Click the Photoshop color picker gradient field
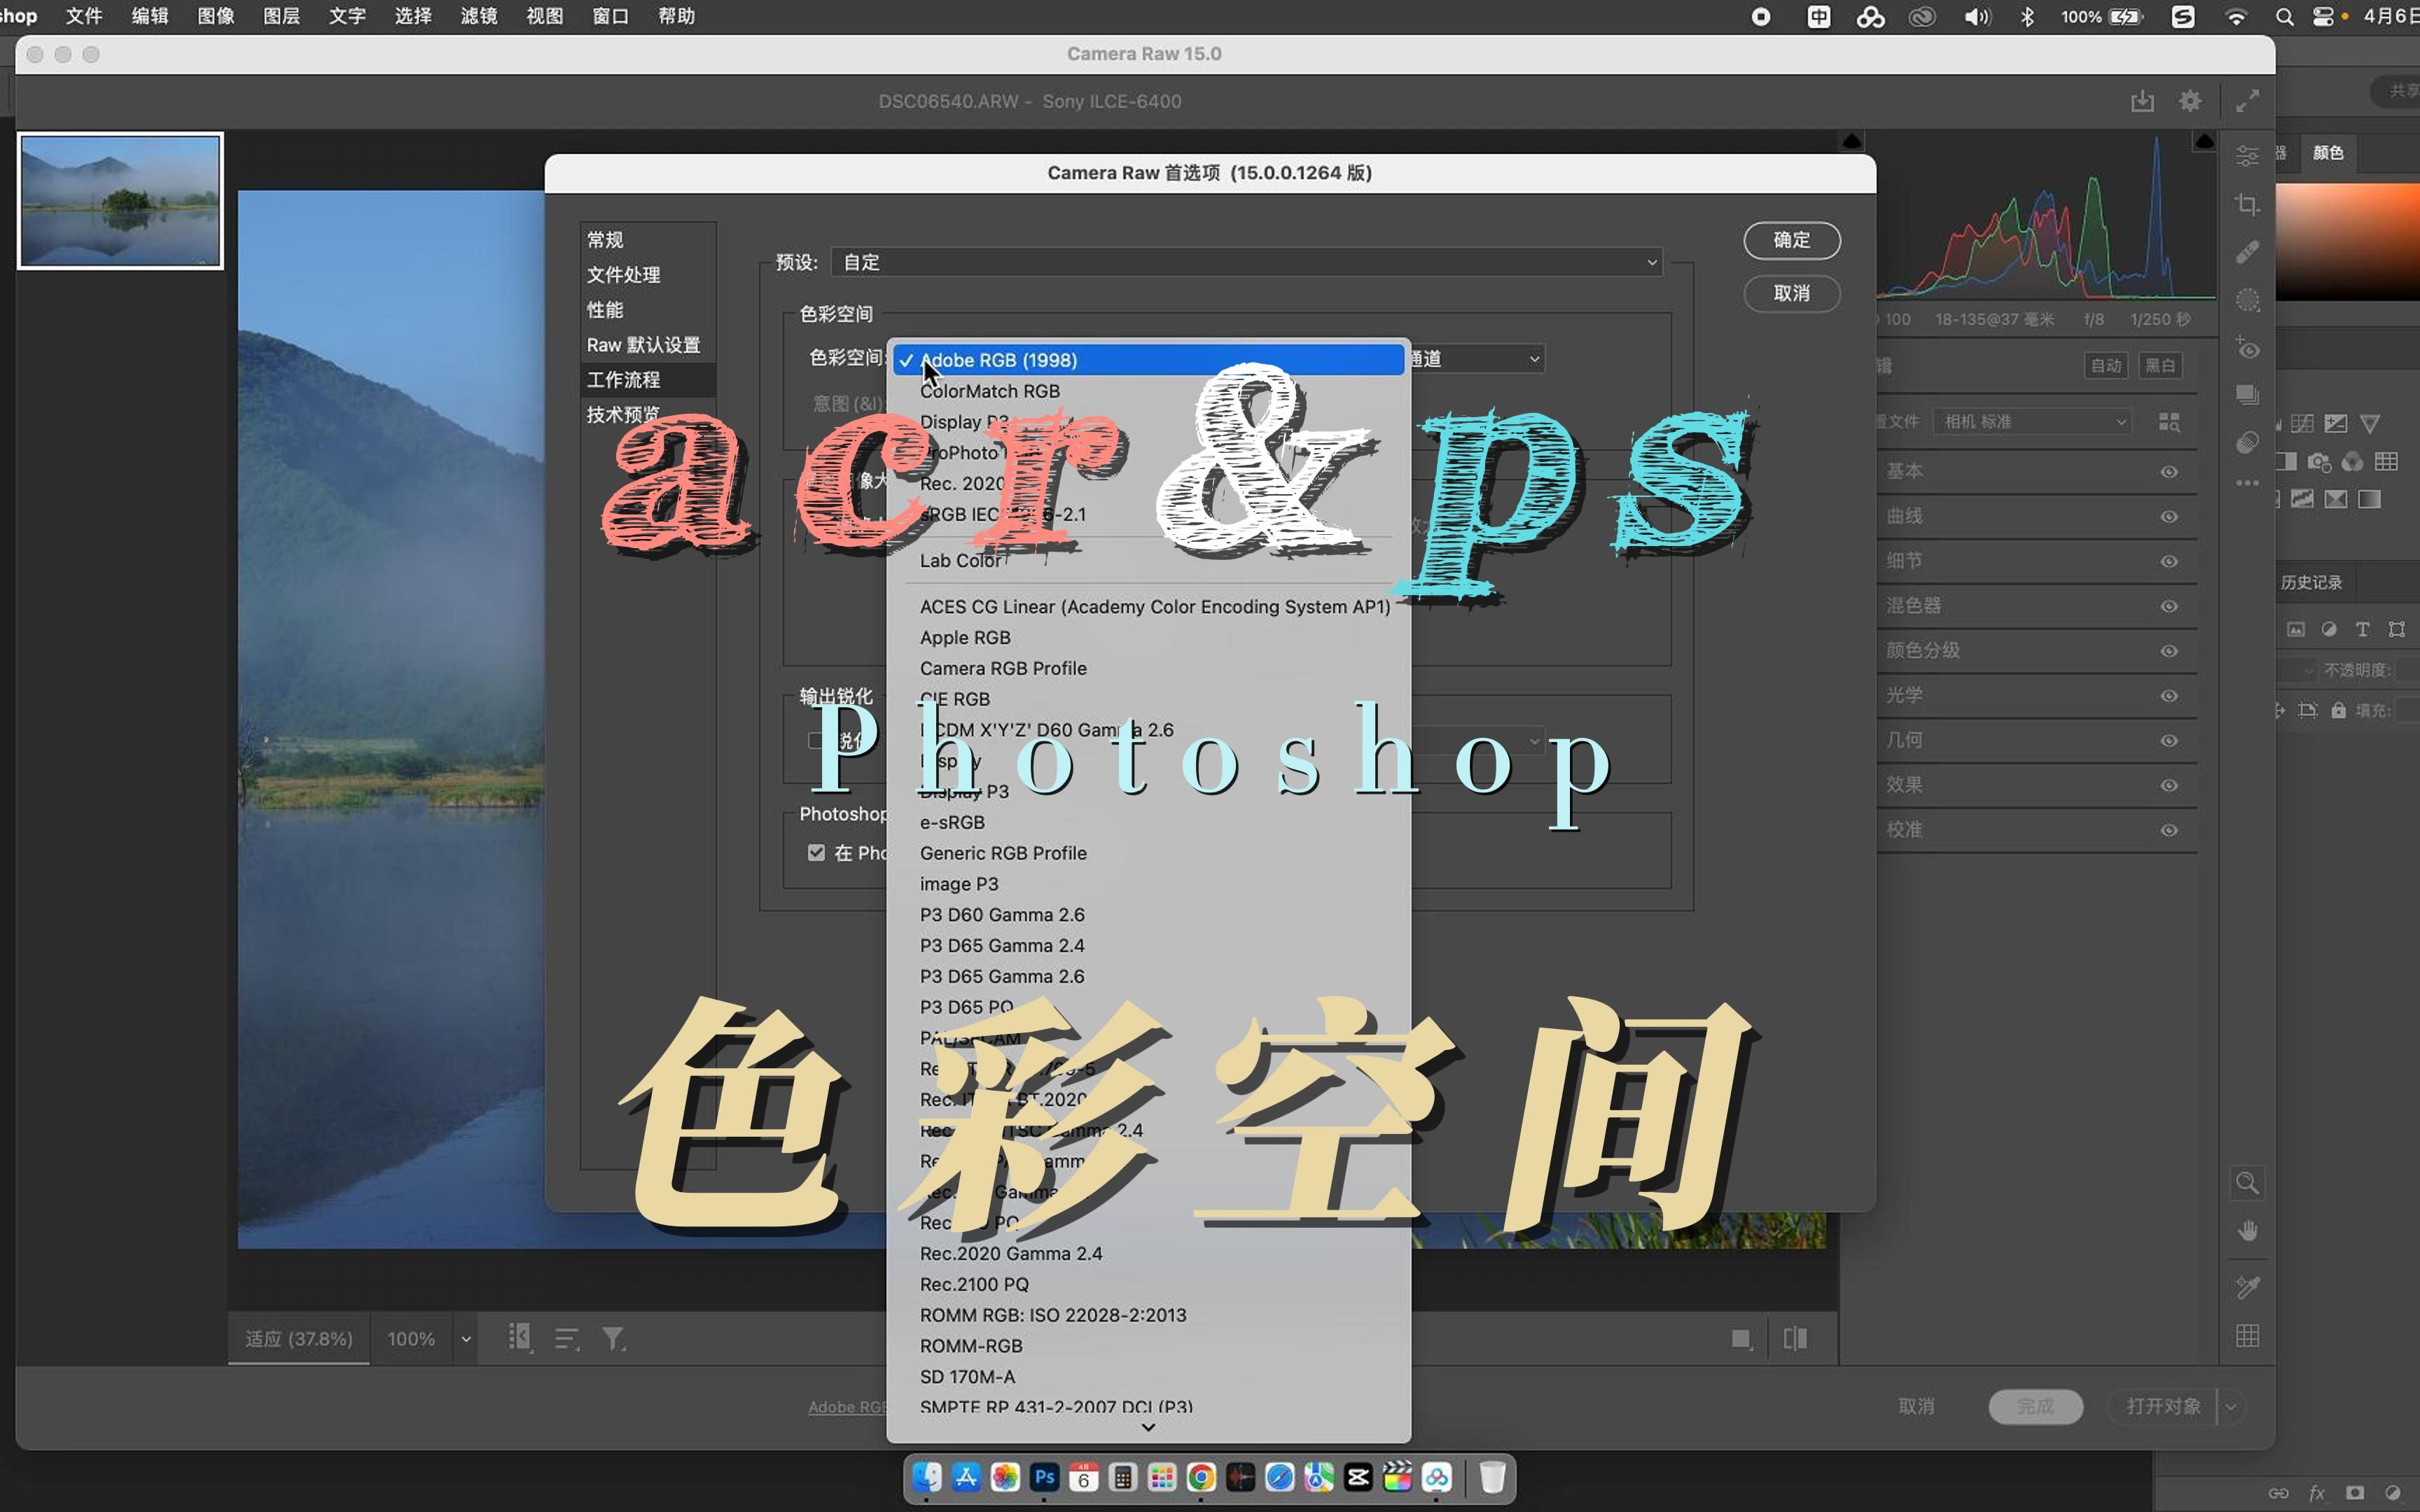This screenshot has height=1512, width=2420. [x=2347, y=241]
